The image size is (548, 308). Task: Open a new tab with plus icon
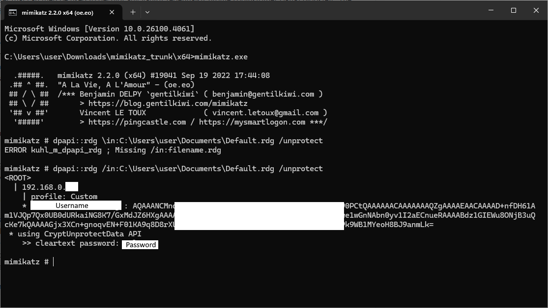133,12
